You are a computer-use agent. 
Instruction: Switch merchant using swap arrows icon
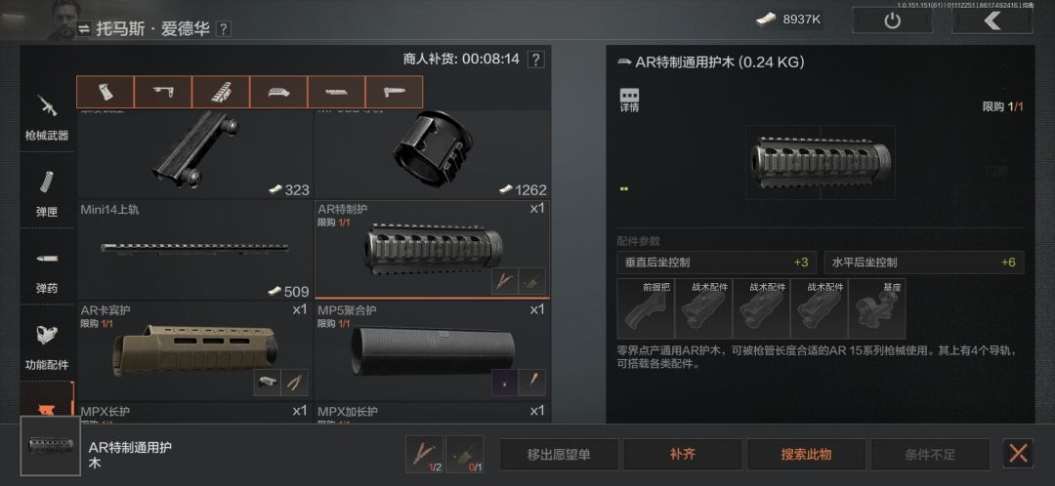point(83,29)
